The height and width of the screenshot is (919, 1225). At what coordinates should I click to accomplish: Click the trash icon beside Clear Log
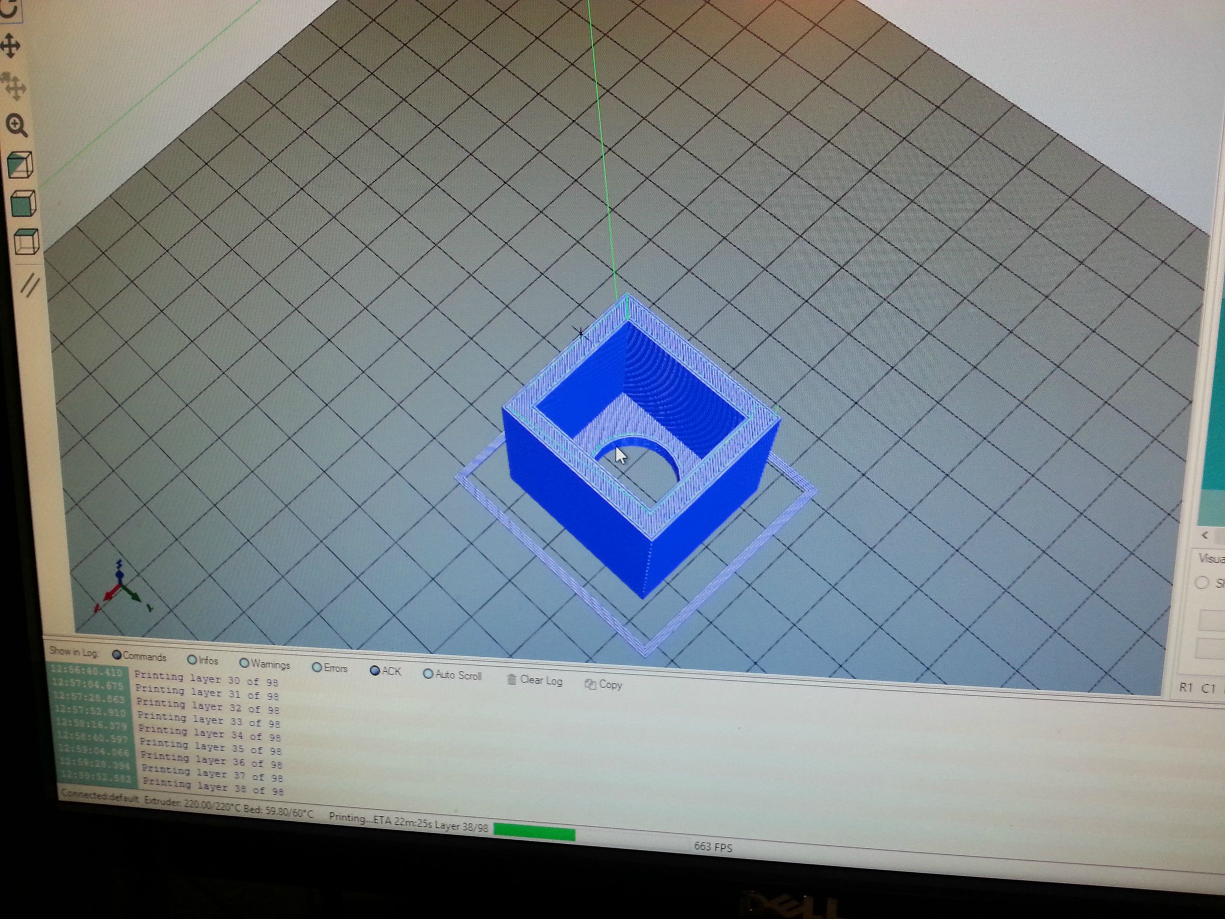tap(512, 679)
